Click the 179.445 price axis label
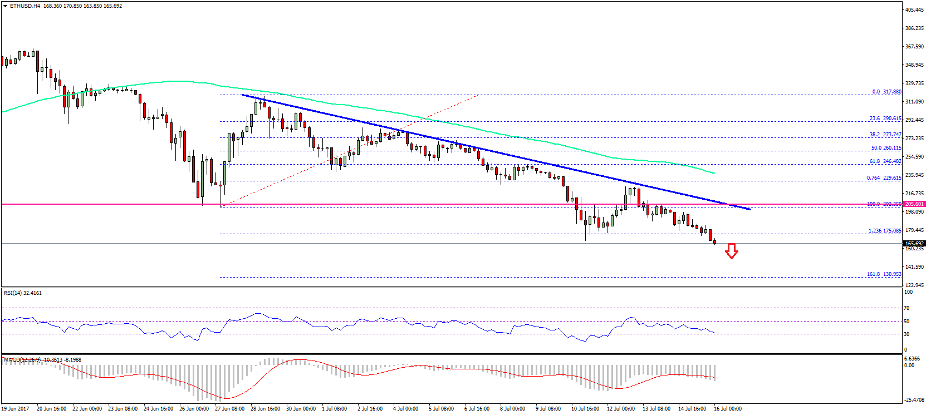Image resolution: width=926 pixels, height=415 pixels. (915, 230)
